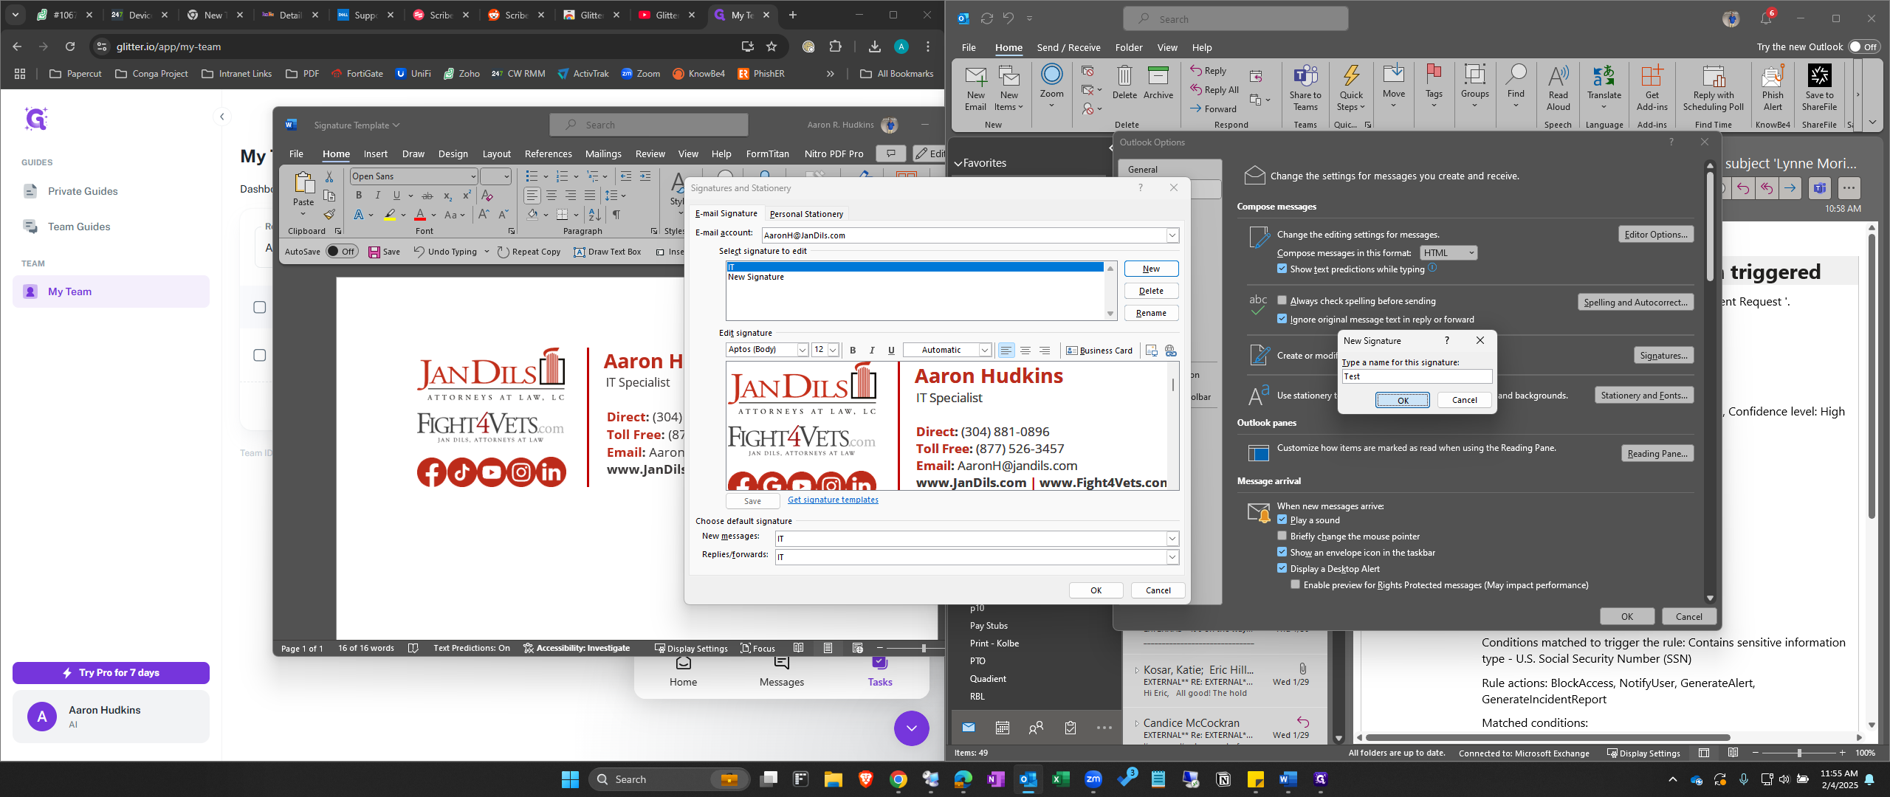Switch to Personal Stationery tab
Screen dimensions: 1890x797
(806, 214)
